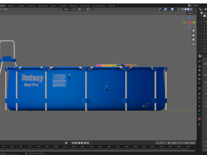
Task: Open the pivot point dropdown
Action: pos(75,9)
